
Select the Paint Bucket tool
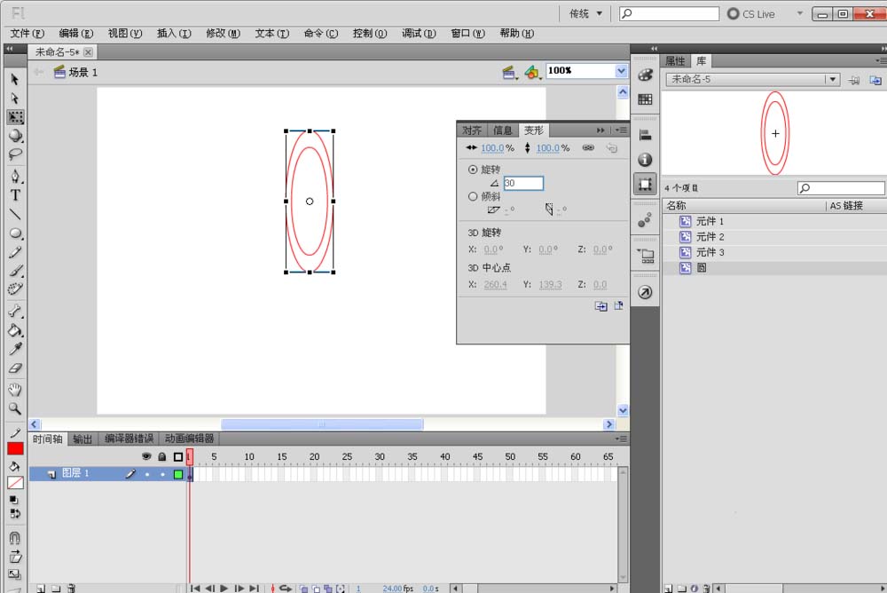[x=15, y=330]
